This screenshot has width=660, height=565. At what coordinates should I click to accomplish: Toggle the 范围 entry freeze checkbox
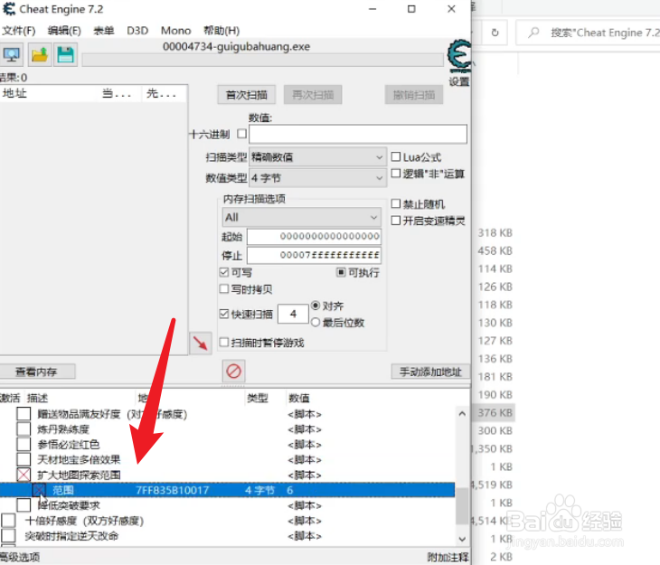(x=39, y=490)
